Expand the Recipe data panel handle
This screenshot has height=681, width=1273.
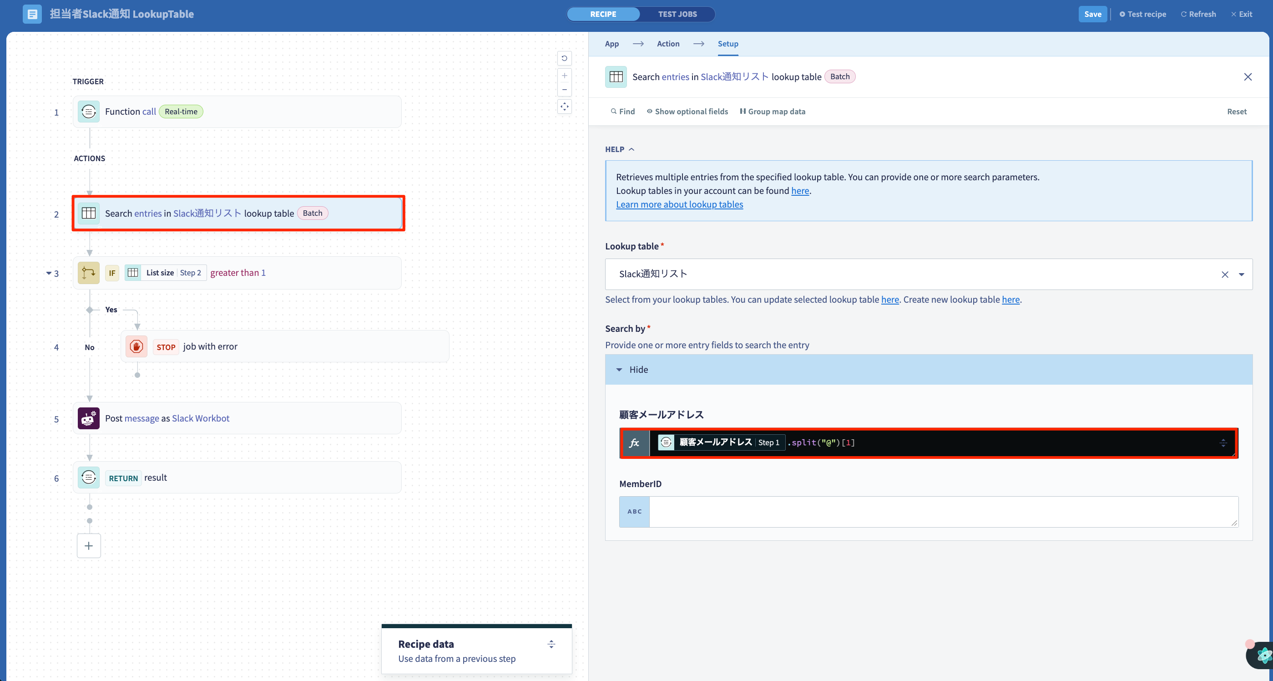[551, 645]
